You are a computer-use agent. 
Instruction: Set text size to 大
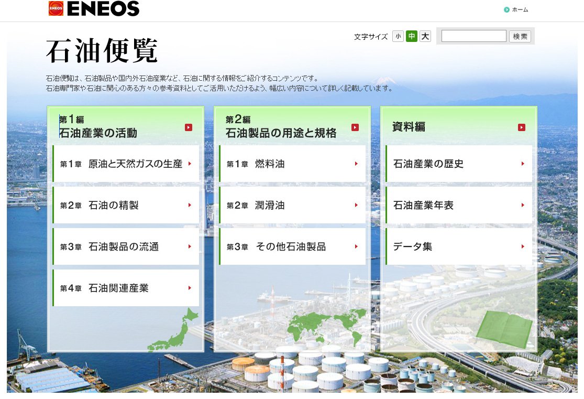425,36
